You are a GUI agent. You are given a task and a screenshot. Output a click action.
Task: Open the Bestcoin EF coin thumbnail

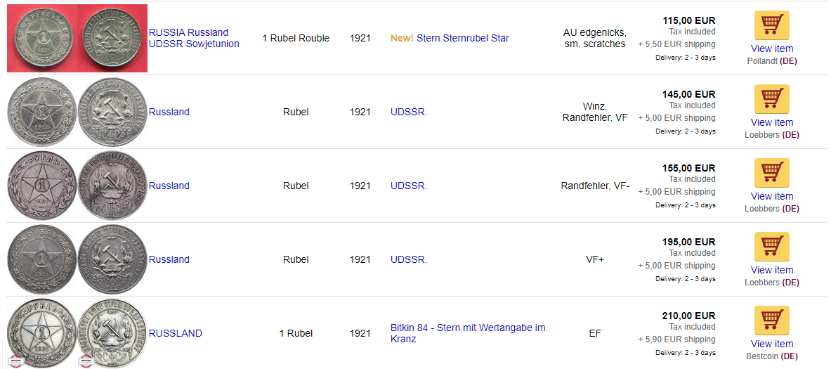click(x=77, y=333)
